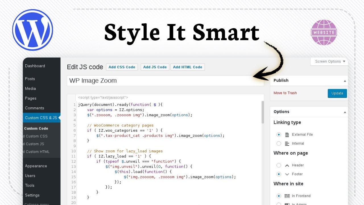Click Add HTML Code button
The width and height of the screenshot is (364, 205).
click(188, 67)
